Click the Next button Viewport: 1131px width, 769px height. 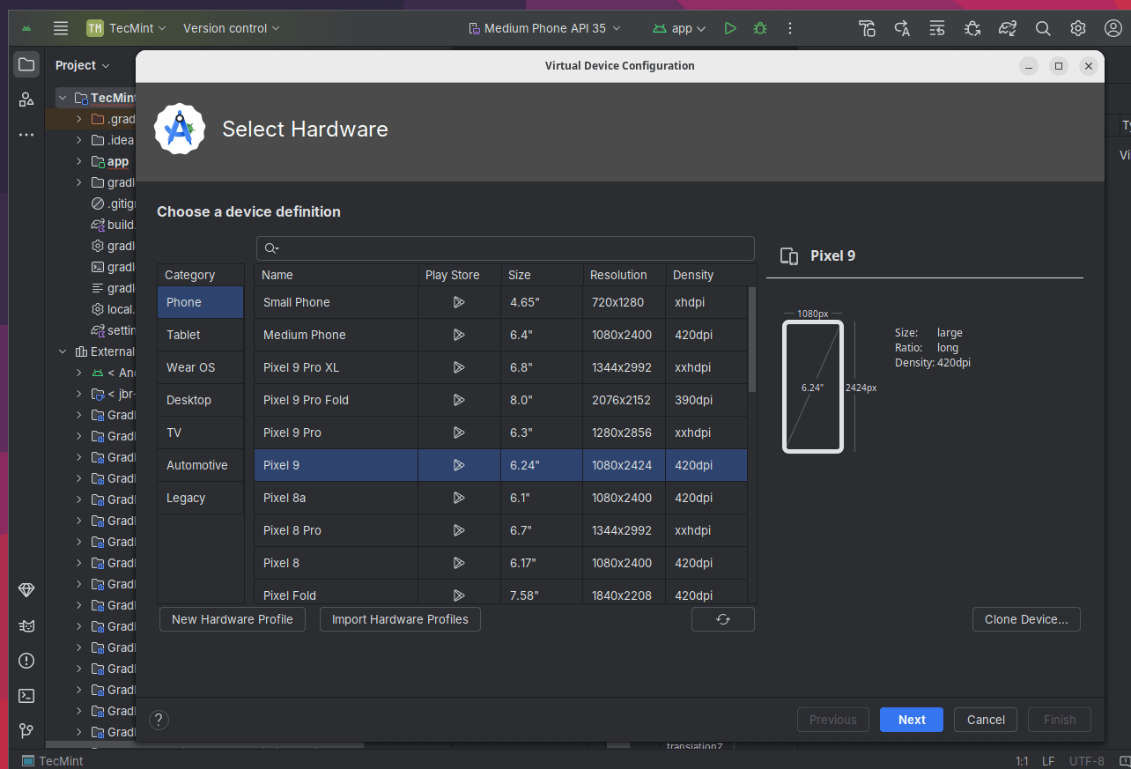911,720
